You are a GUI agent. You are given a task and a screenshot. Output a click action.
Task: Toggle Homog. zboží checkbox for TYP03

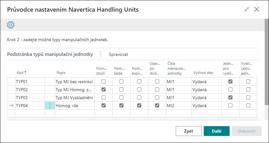point(104,98)
